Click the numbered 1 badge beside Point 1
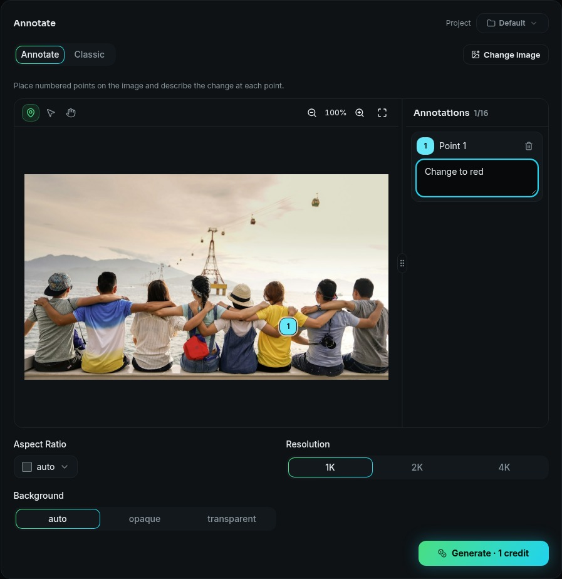 (x=425, y=146)
